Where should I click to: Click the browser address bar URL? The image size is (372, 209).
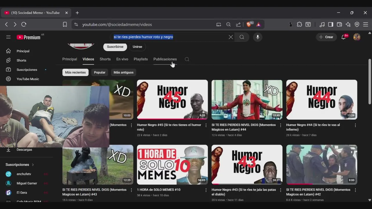[117, 24]
